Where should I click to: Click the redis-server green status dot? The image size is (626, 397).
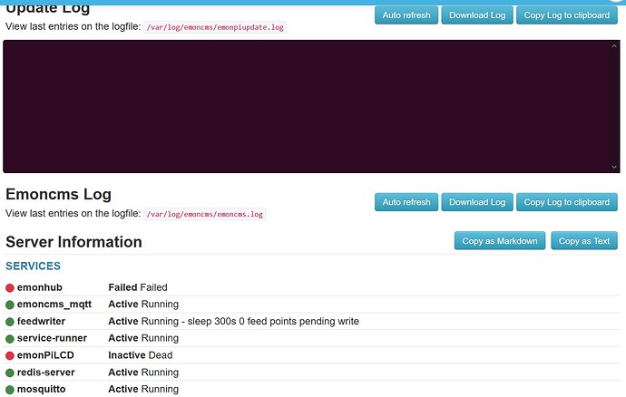10,373
